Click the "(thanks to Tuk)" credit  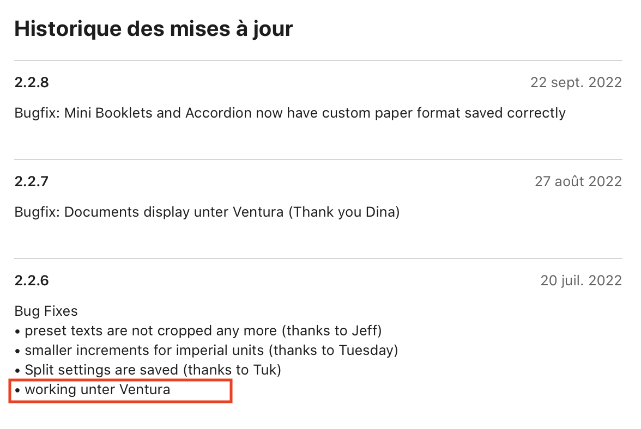(232, 370)
